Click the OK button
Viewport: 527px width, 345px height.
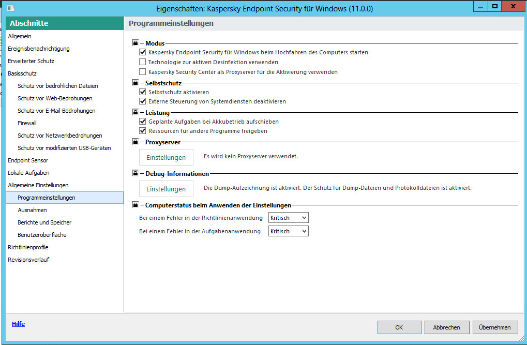pyautogui.click(x=399, y=327)
